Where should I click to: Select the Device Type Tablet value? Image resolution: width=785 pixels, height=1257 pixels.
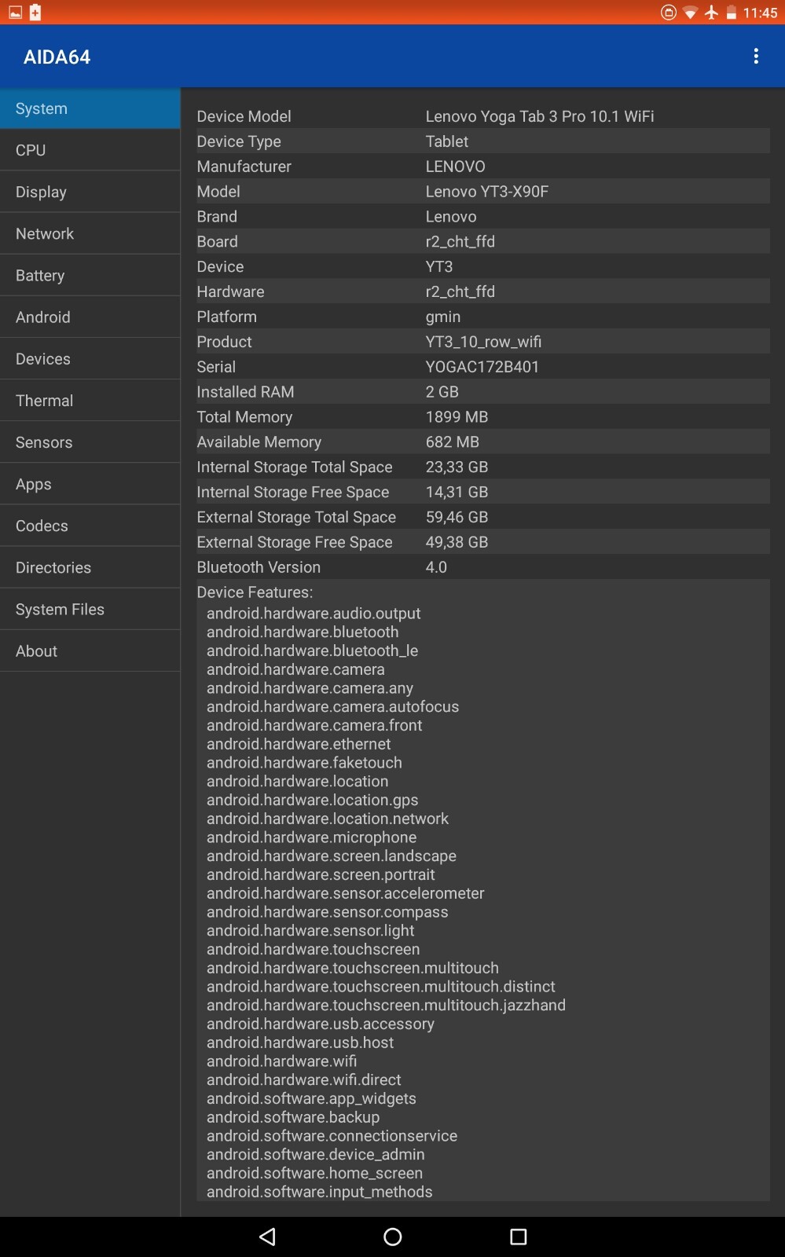point(447,141)
